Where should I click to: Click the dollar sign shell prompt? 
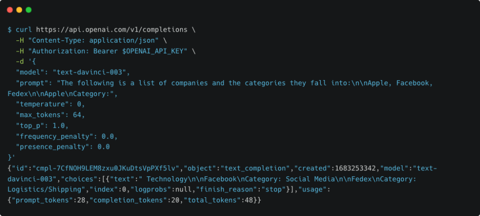(x=10, y=29)
